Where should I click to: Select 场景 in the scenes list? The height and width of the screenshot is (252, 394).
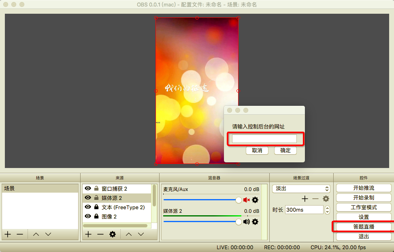(40, 189)
